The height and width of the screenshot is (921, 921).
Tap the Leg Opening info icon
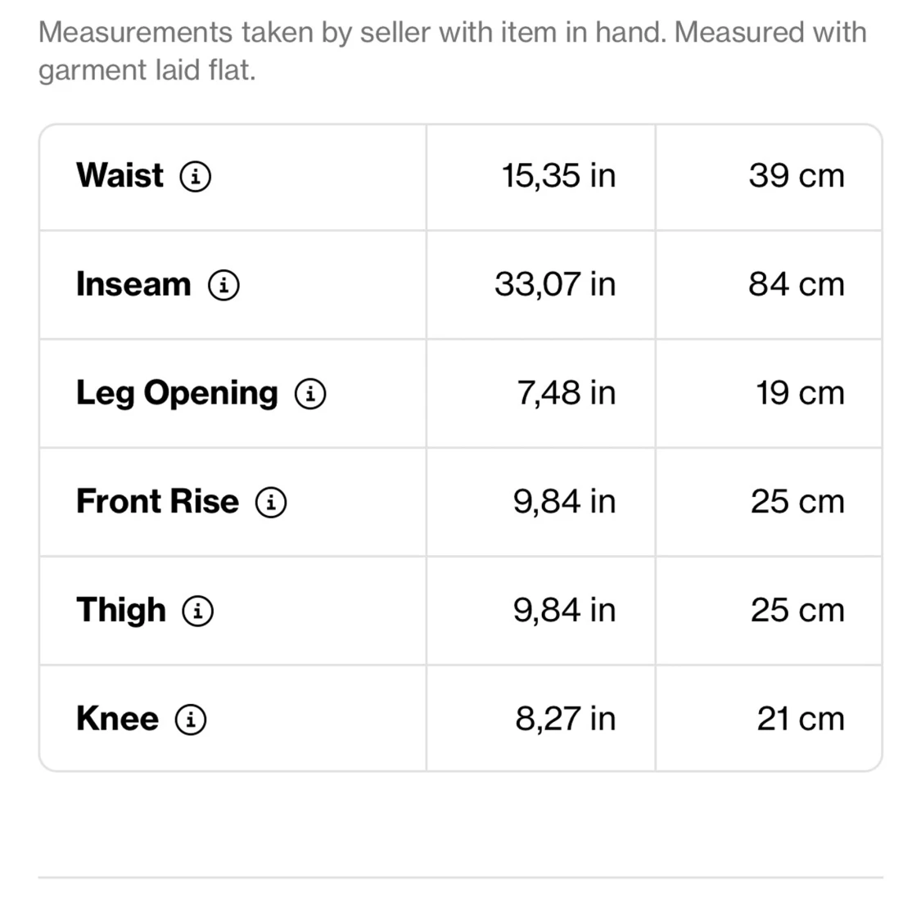pyautogui.click(x=310, y=394)
